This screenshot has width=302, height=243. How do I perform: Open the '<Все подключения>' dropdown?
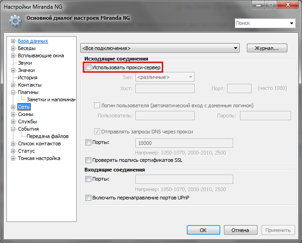pos(160,48)
